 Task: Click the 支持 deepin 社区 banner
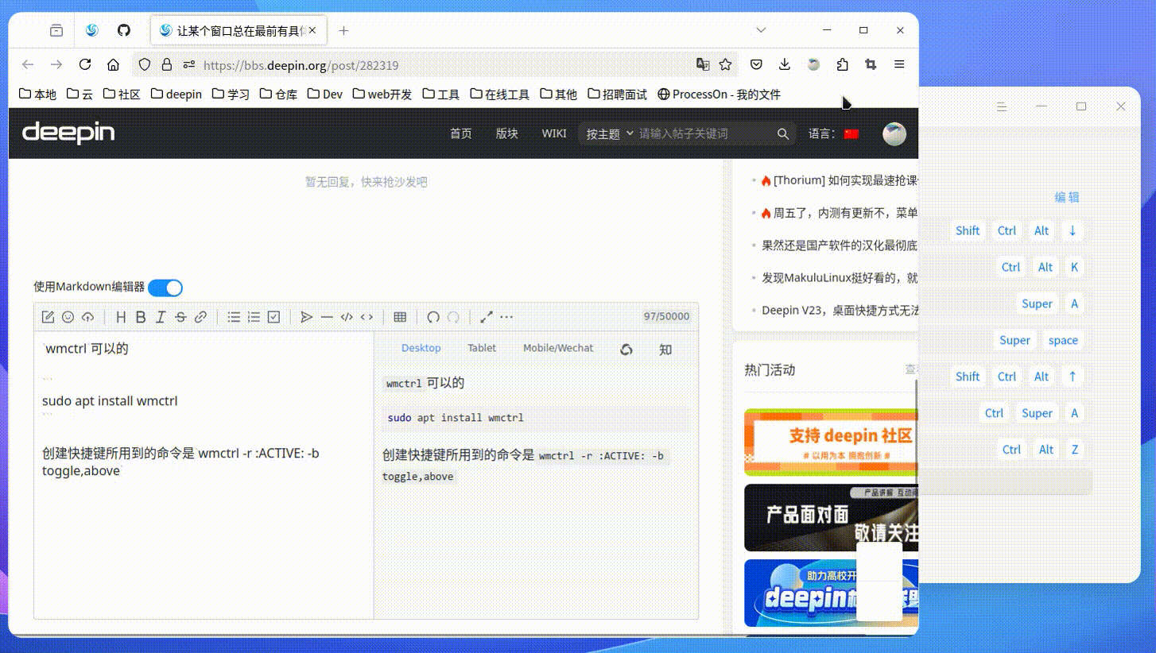(831, 442)
